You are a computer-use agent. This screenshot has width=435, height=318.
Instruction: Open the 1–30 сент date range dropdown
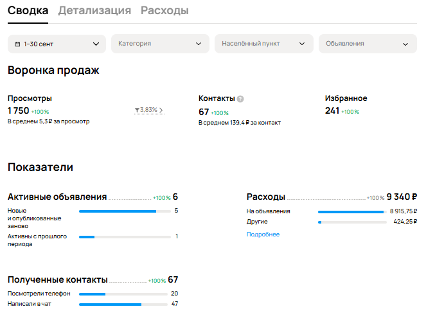[57, 44]
